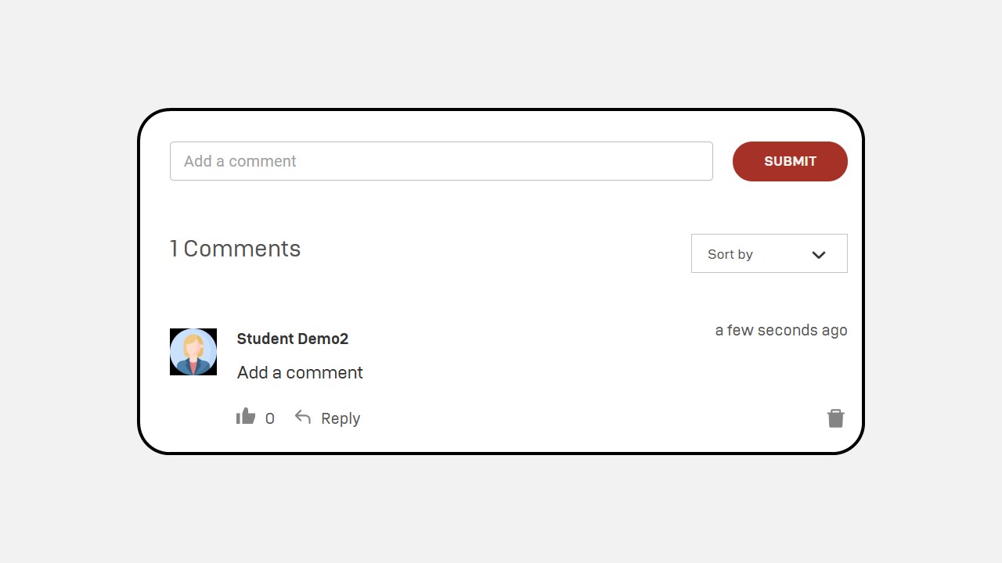Click the red SUBMIT button
This screenshot has width=1002, height=563.
tap(790, 161)
